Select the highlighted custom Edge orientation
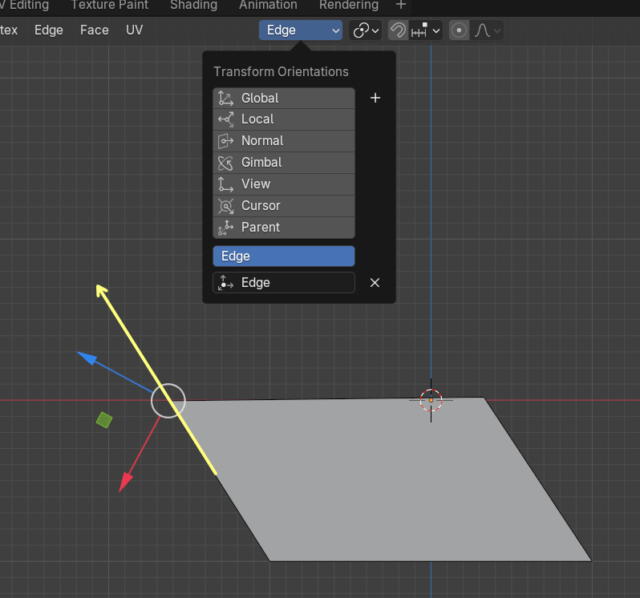640x598 pixels. point(284,257)
